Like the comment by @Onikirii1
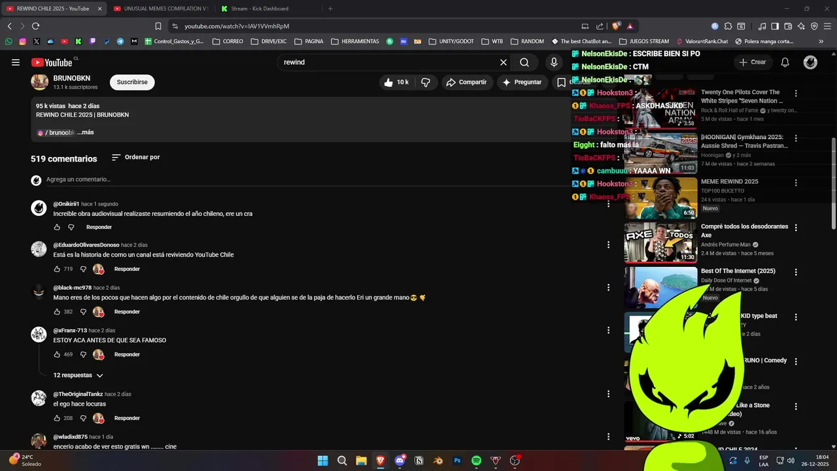This screenshot has width=837, height=471. coord(57,227)
